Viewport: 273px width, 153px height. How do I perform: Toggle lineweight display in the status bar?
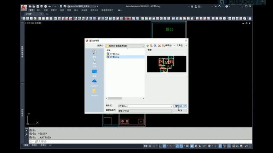pos(187,146)
